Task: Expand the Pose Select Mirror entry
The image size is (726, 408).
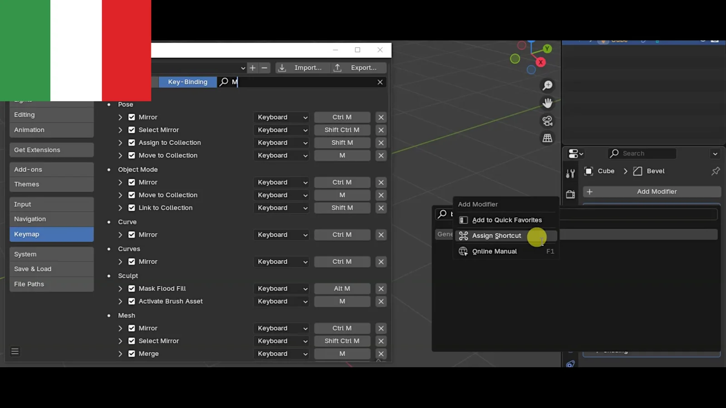Action: click(x=120, y=130)
